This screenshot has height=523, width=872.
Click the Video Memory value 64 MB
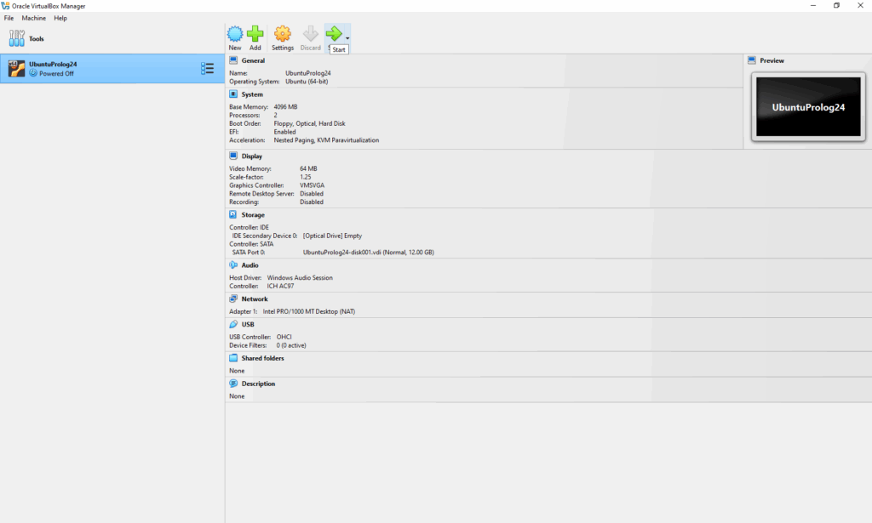click(x=308, y=168)
